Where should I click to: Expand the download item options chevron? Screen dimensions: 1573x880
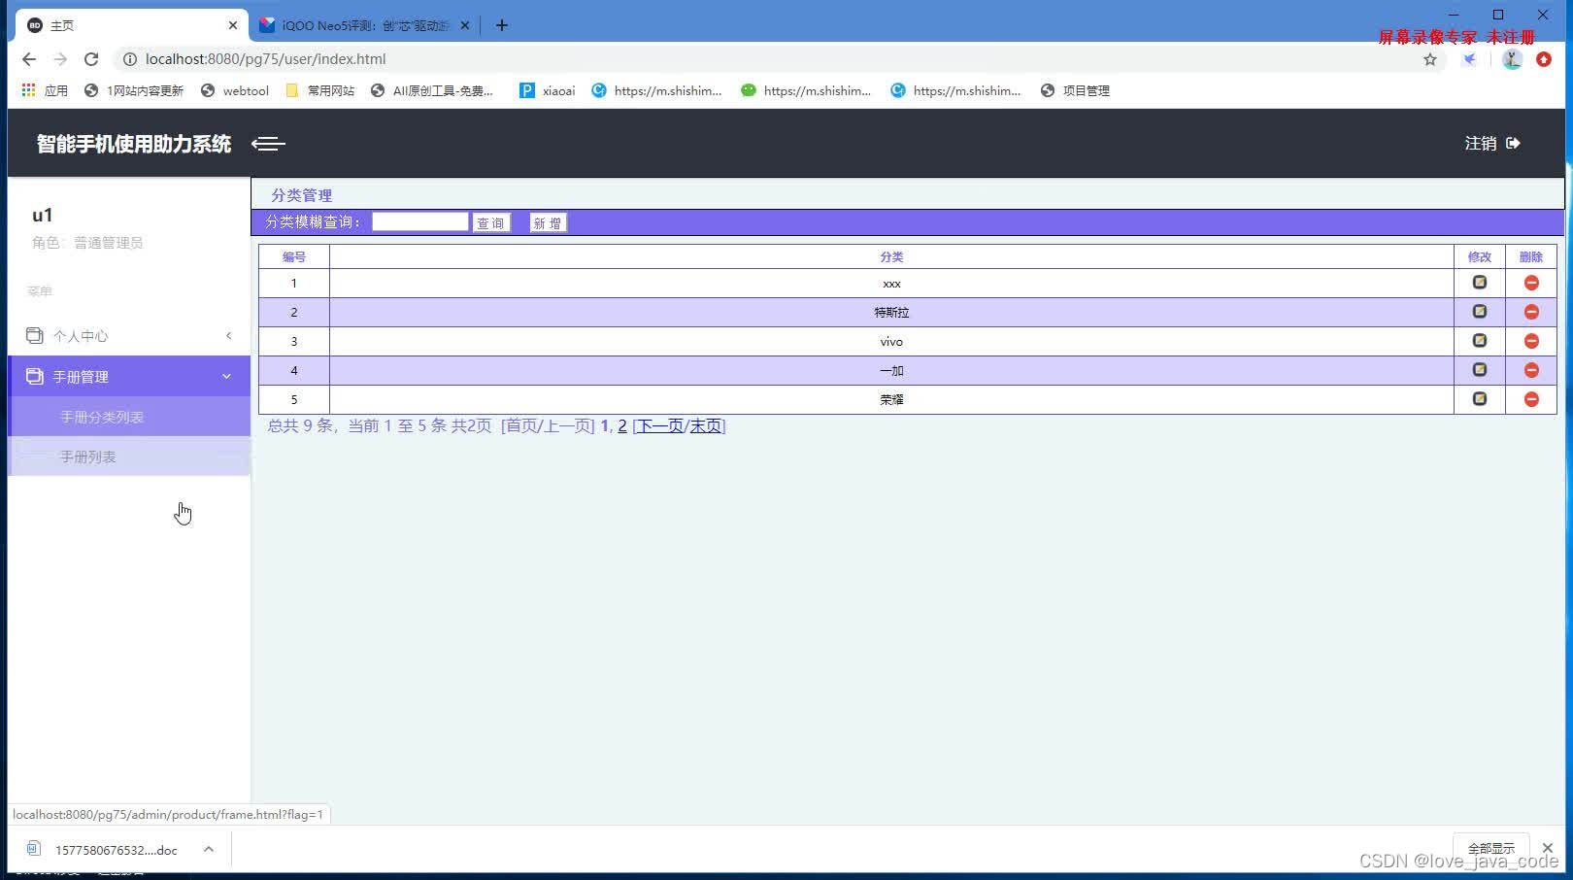(208, 849)
